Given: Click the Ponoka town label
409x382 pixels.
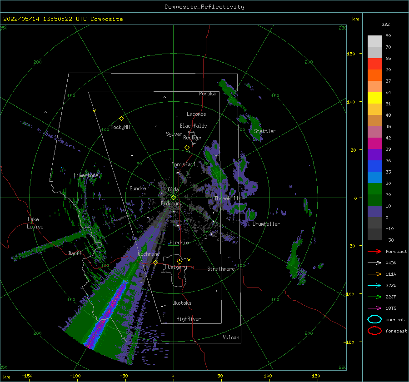Looking at the screenshot, I should coord(207,94).
